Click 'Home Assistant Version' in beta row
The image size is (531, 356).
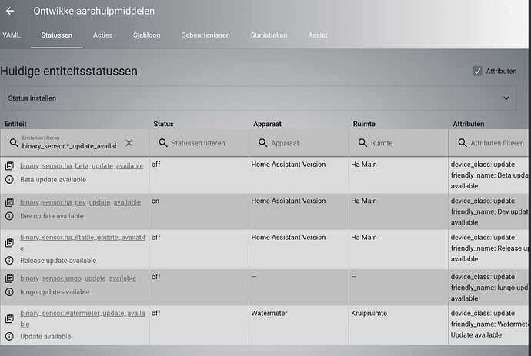click(288, 165)
